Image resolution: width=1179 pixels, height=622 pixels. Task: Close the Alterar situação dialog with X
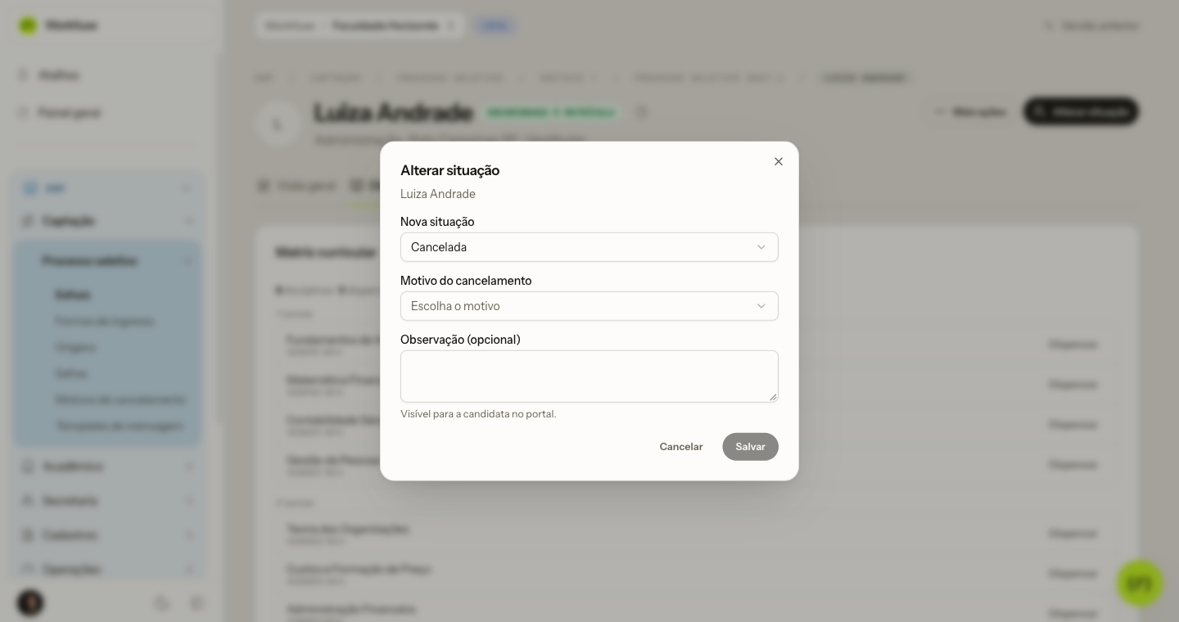[x=779, y=161]
